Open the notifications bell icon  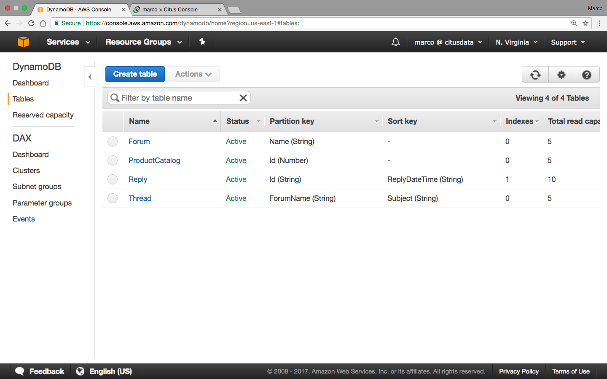(x=395, y=42)
